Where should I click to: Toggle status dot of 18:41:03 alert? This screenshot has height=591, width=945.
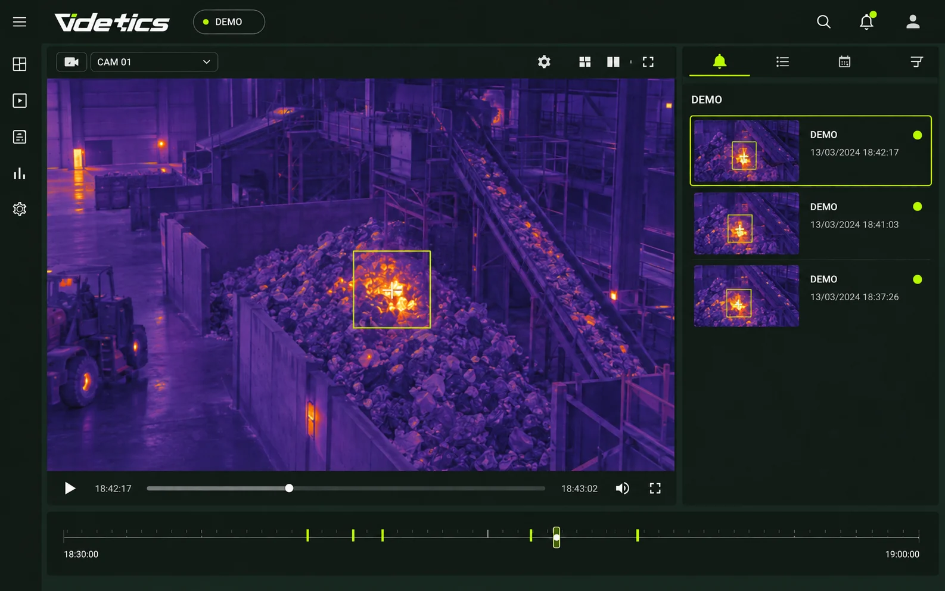click(918, 207)
